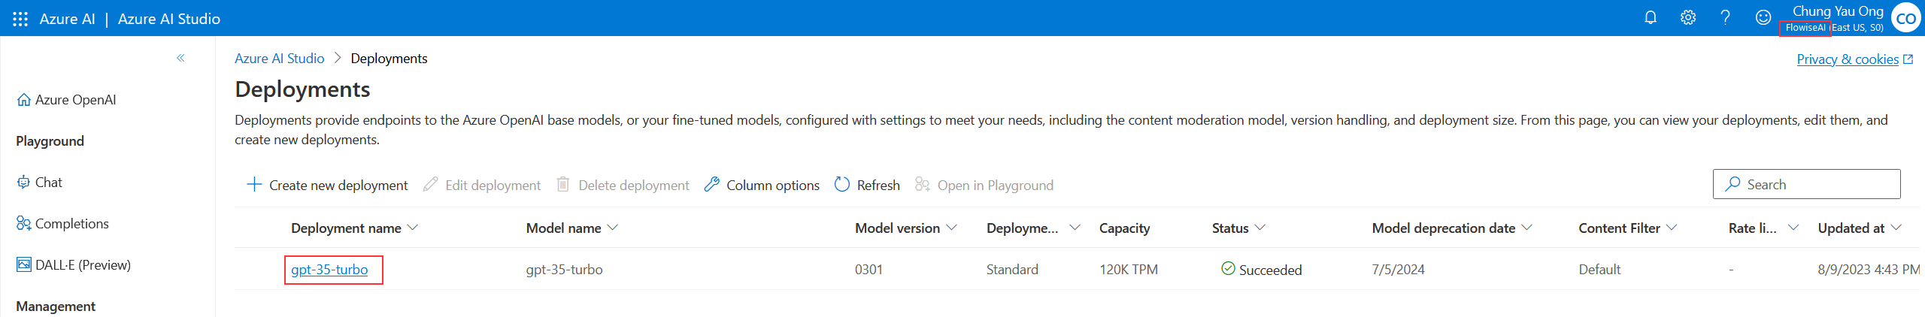Open the gpt-35-turbo deployment link

pyautogui.click(x=329, y=270)
